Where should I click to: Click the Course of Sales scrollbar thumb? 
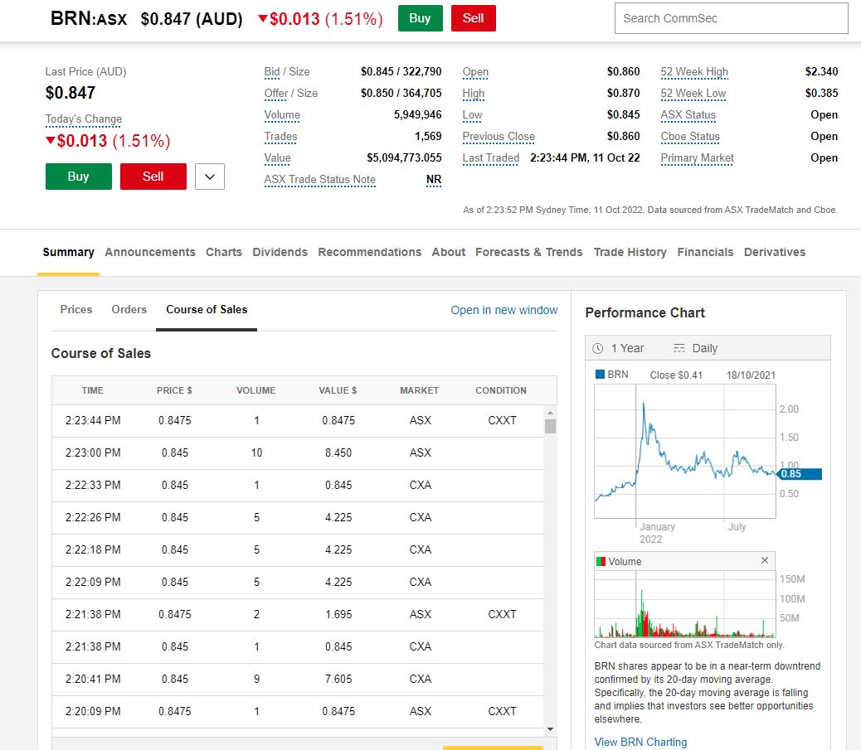(549, 427)
